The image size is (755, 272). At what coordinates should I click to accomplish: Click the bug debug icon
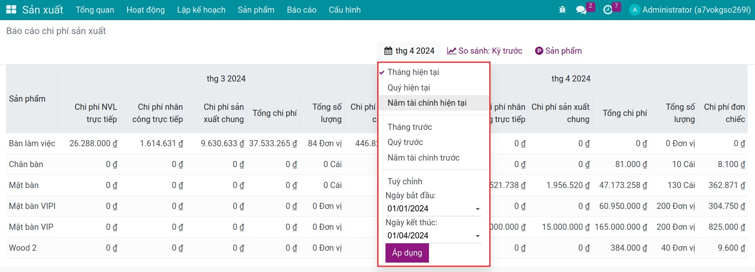(562, 9)
